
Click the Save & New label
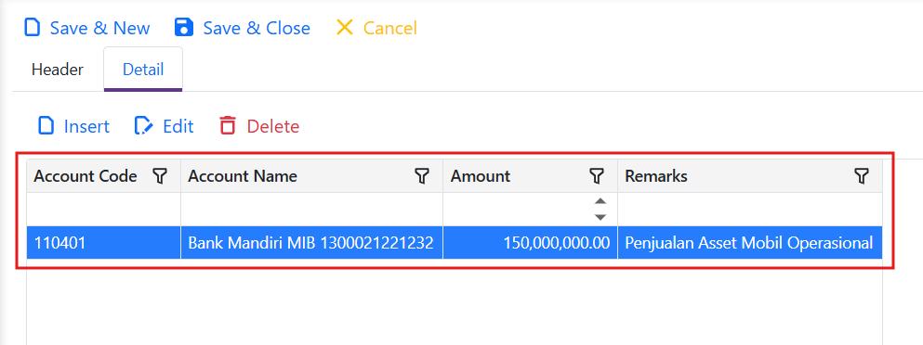(100, 28)
